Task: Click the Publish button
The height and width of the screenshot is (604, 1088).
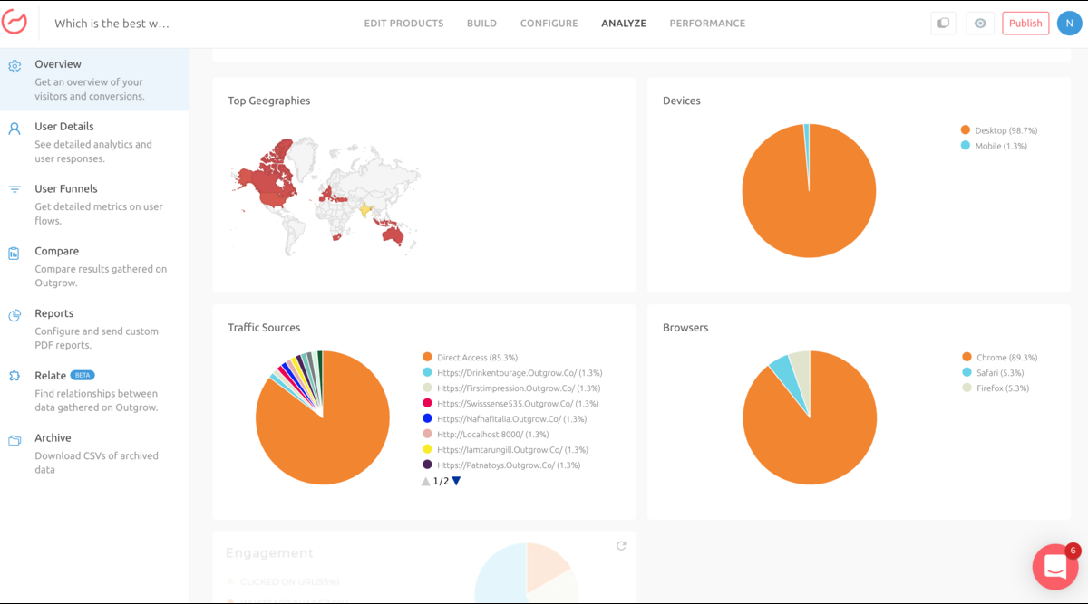Action: [x=1025, y=24]
